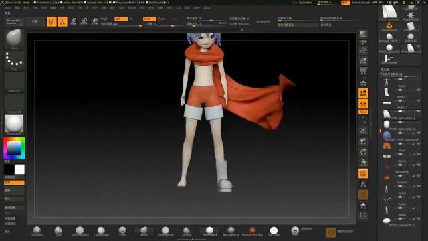Open the material sphere selector in the left shelf
The width and height of the screenshot is (428, 241).
(x=14, y=125)
